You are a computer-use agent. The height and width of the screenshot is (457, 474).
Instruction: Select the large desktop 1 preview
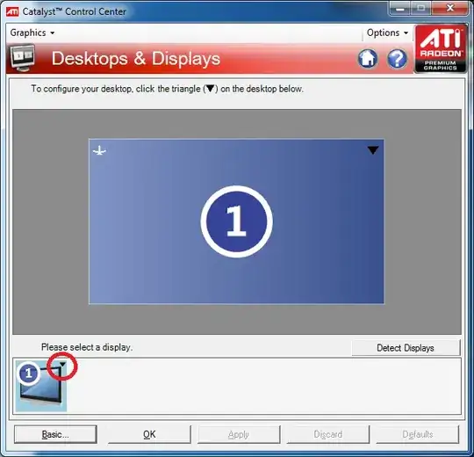[x=236, y=221]
